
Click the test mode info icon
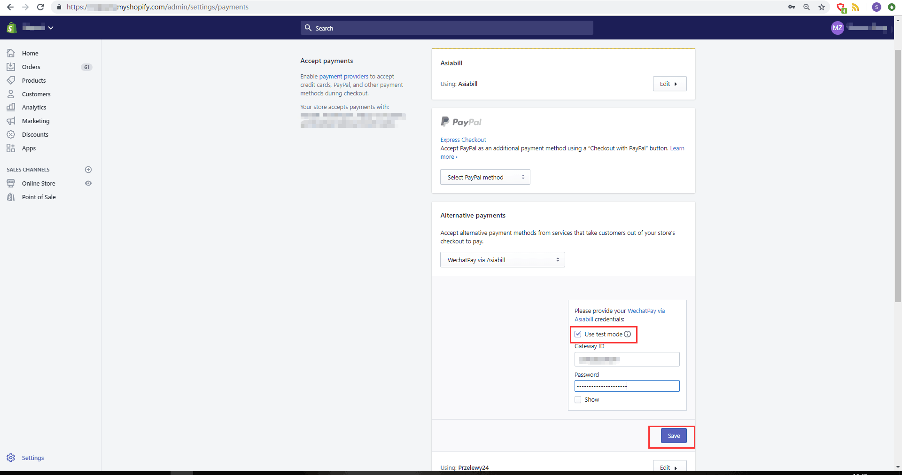(x=628, y=334)
